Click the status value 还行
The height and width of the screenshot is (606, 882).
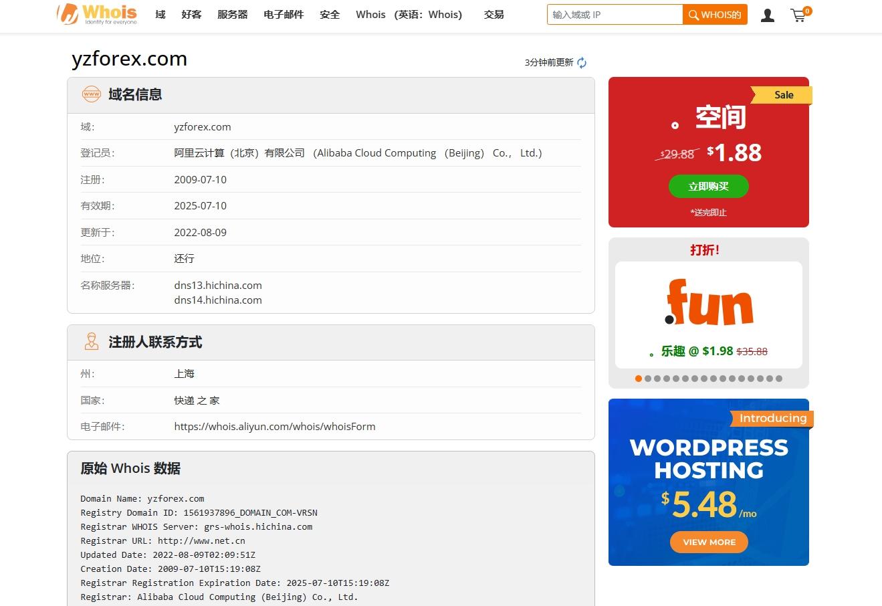click(184, 258)
